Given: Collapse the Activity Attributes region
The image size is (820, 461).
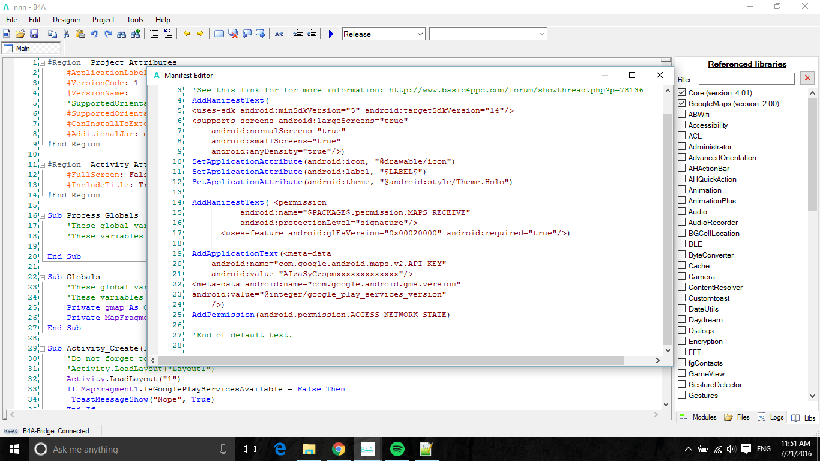Looking at the screenshot, I should (x=42, y=164).
